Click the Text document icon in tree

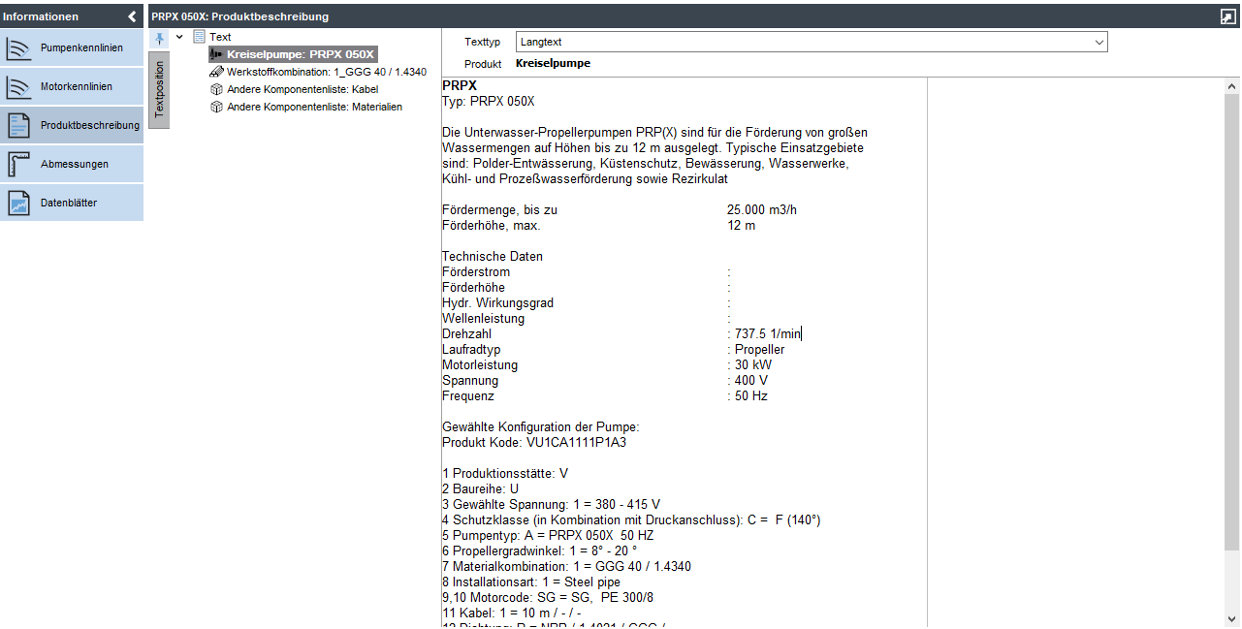199,37
